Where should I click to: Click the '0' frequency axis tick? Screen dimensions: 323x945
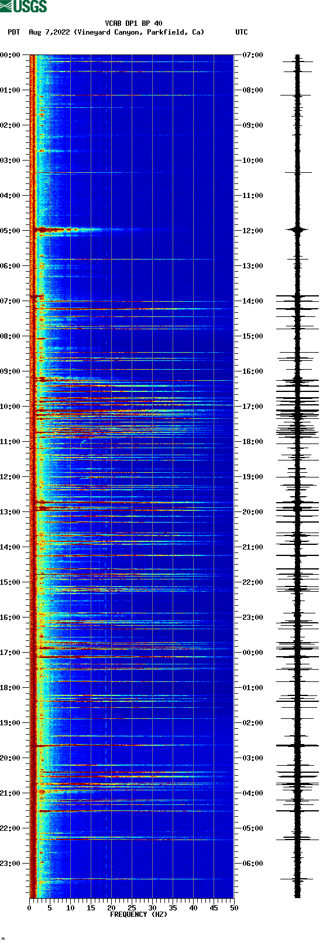[29, 908]
